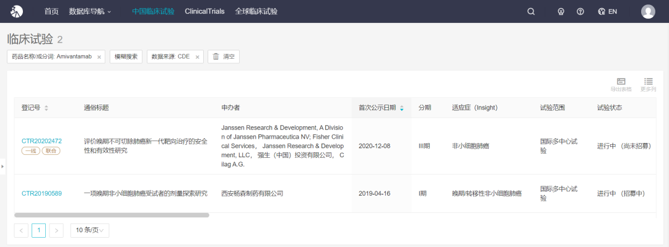Open the 数据库导航 dropdown
The image size is (669, 247).
90,12
